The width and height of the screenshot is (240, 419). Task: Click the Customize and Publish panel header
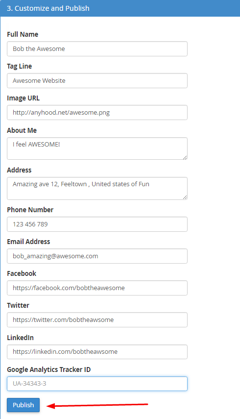click(120, 8)
